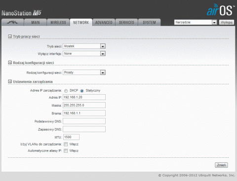Go to the SERVICES tab
The image size is (237, 181).
click(x=126, y=23)
